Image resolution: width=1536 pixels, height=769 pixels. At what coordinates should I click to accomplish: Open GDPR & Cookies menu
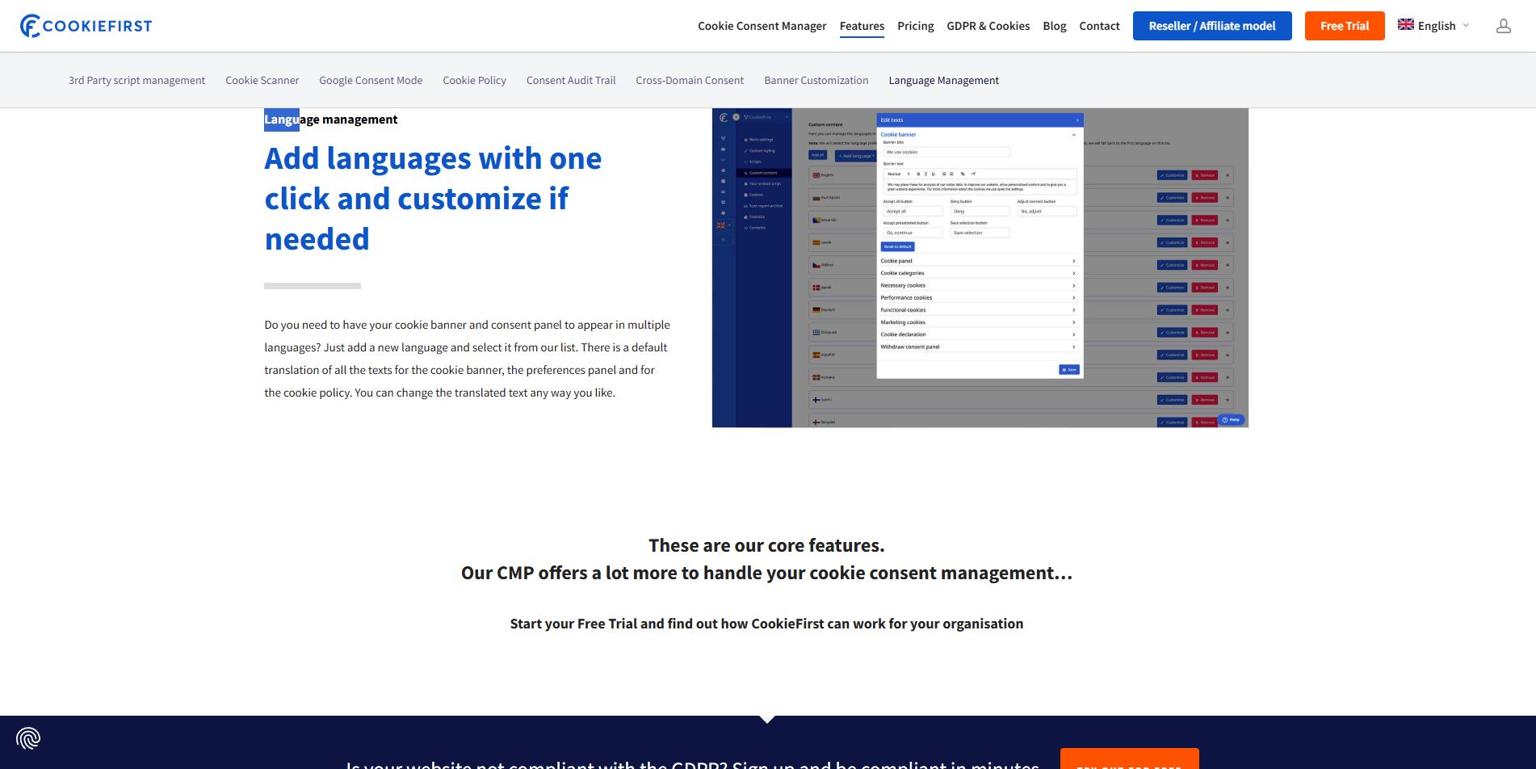point(988,26)
